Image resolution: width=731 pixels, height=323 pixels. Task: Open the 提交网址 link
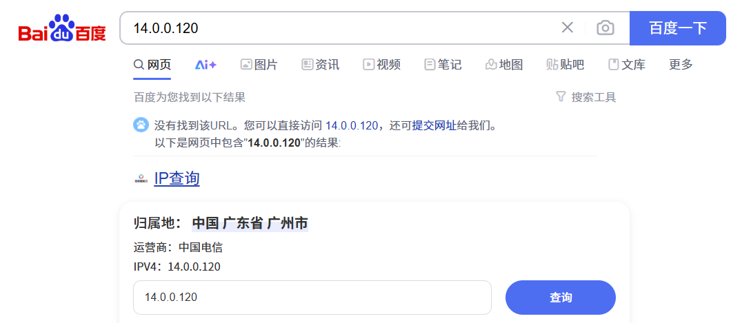[x=434, y=125]
